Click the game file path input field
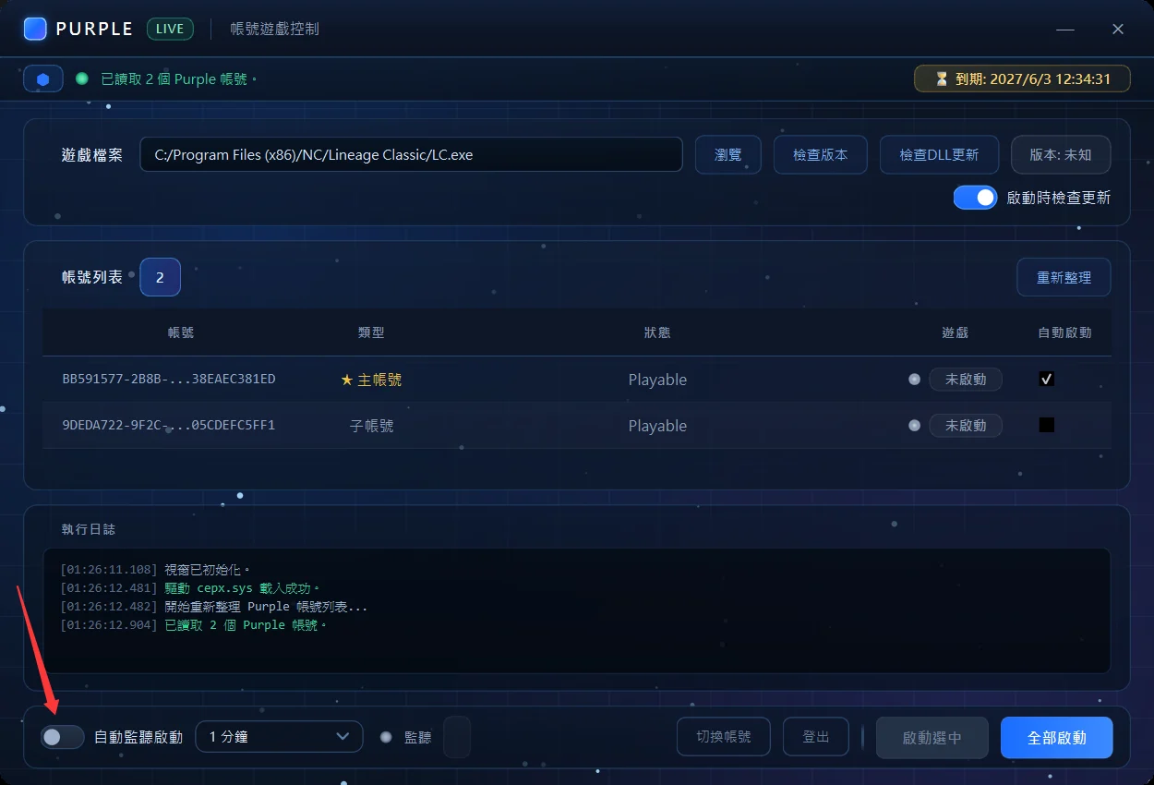The height and width of the screenshot is (785, 1154). coord(411,155)
